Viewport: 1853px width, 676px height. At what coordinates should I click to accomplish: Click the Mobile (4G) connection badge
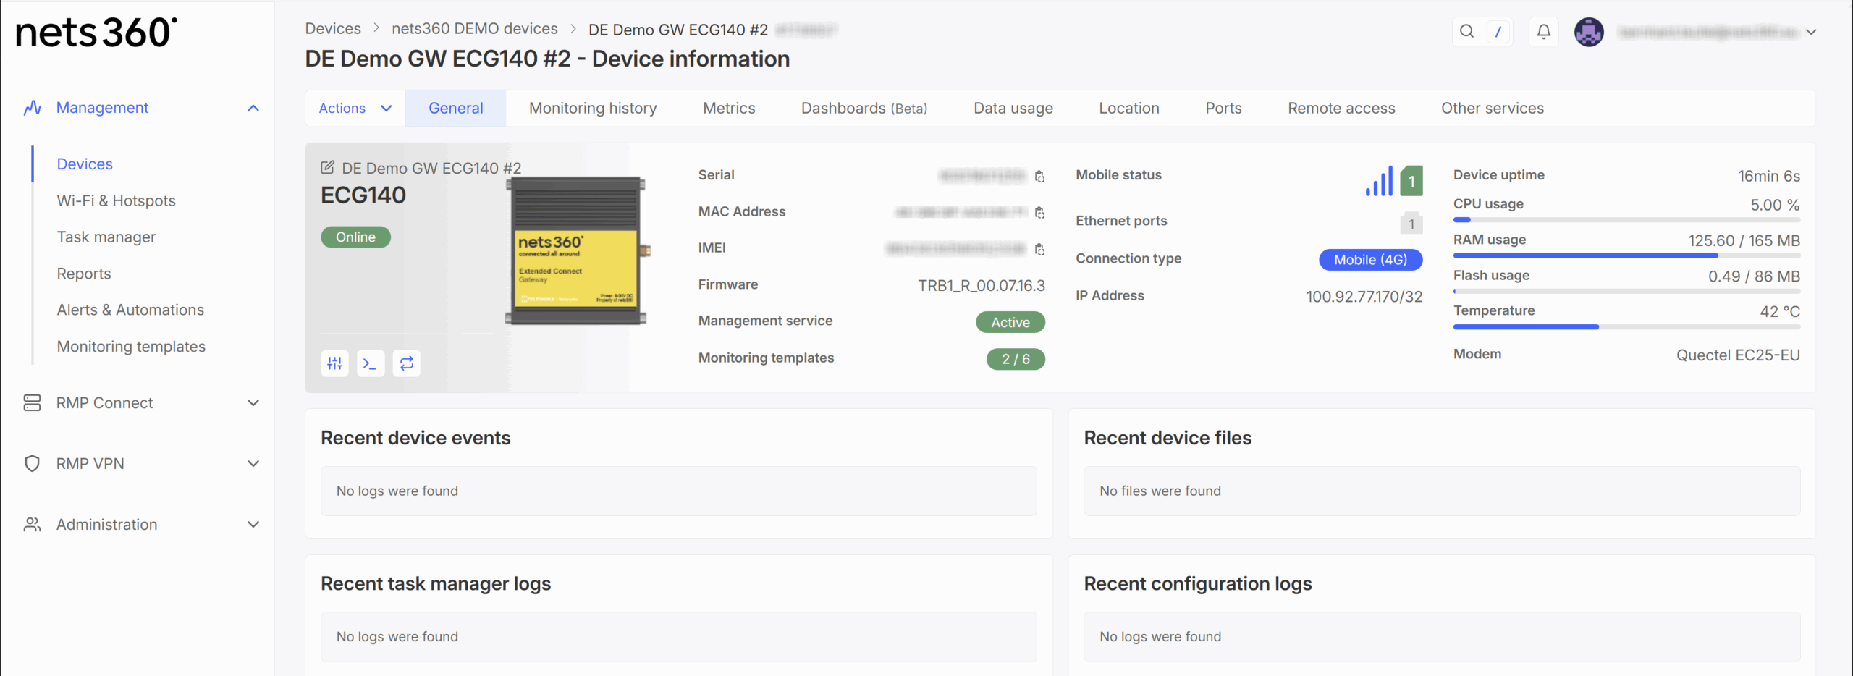[x=1370, y=260]
